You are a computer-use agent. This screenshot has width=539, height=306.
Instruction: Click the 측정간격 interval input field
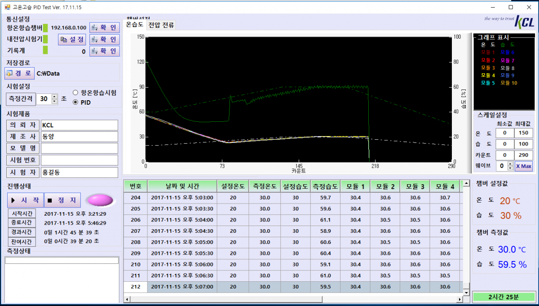(x=44, y=99)
